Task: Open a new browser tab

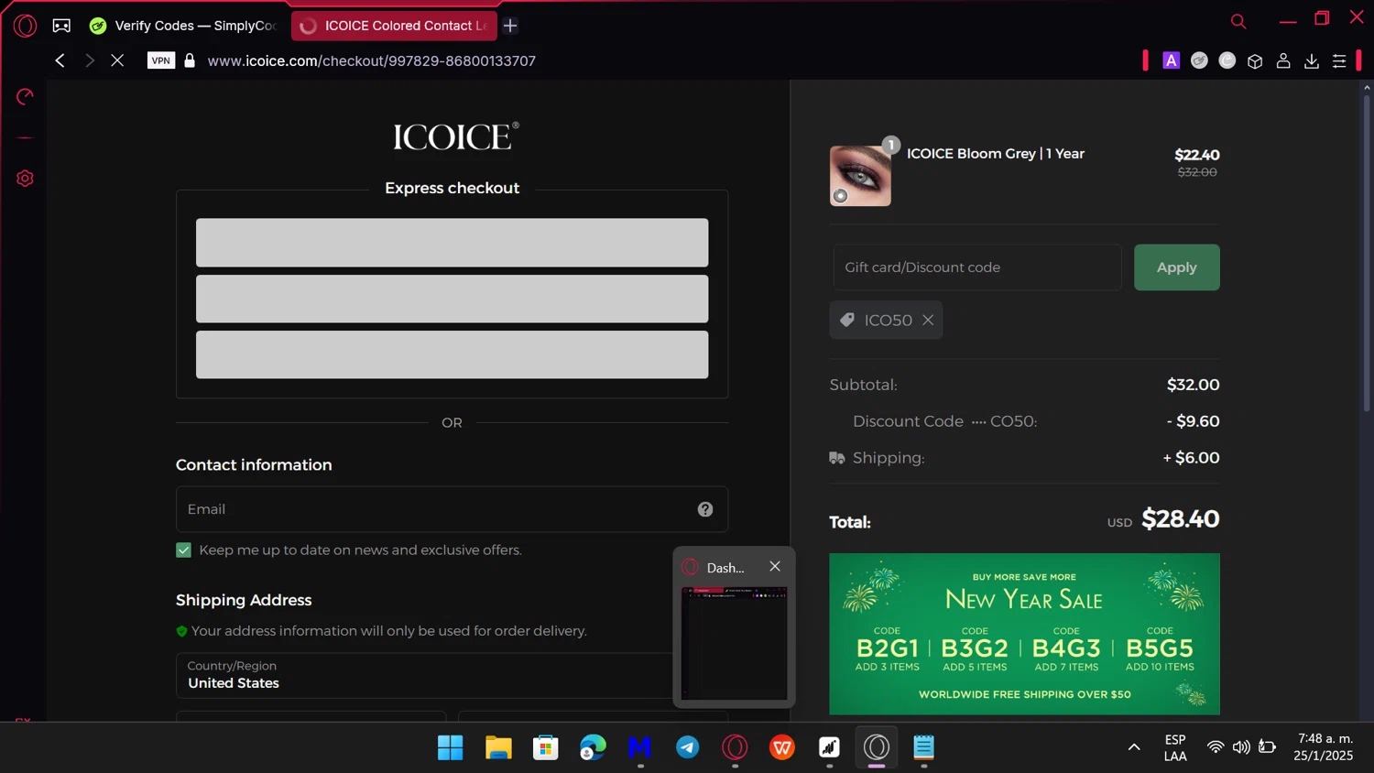Action: click(510, 26)
